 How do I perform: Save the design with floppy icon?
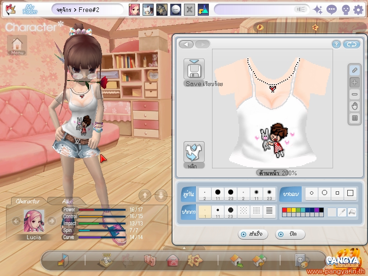tap(194, 69)
